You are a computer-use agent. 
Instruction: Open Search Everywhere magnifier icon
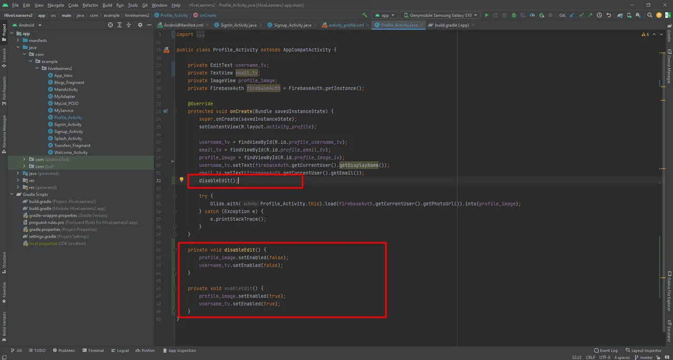pos(650,15)
